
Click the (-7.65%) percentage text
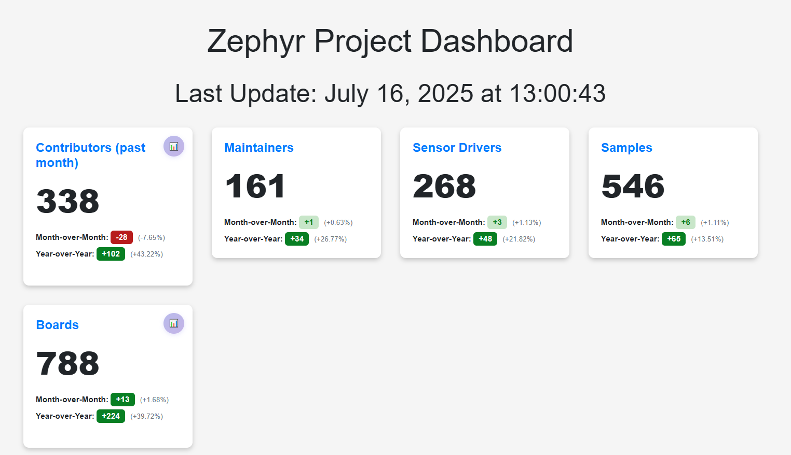tap(152, 238)
